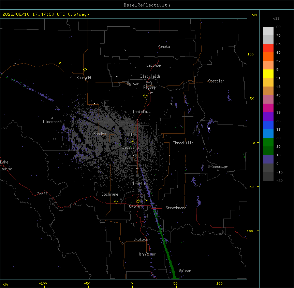Pick the bright green 30-20 dBZ swatch
The image size is (294, 288).
pos(268,142)
